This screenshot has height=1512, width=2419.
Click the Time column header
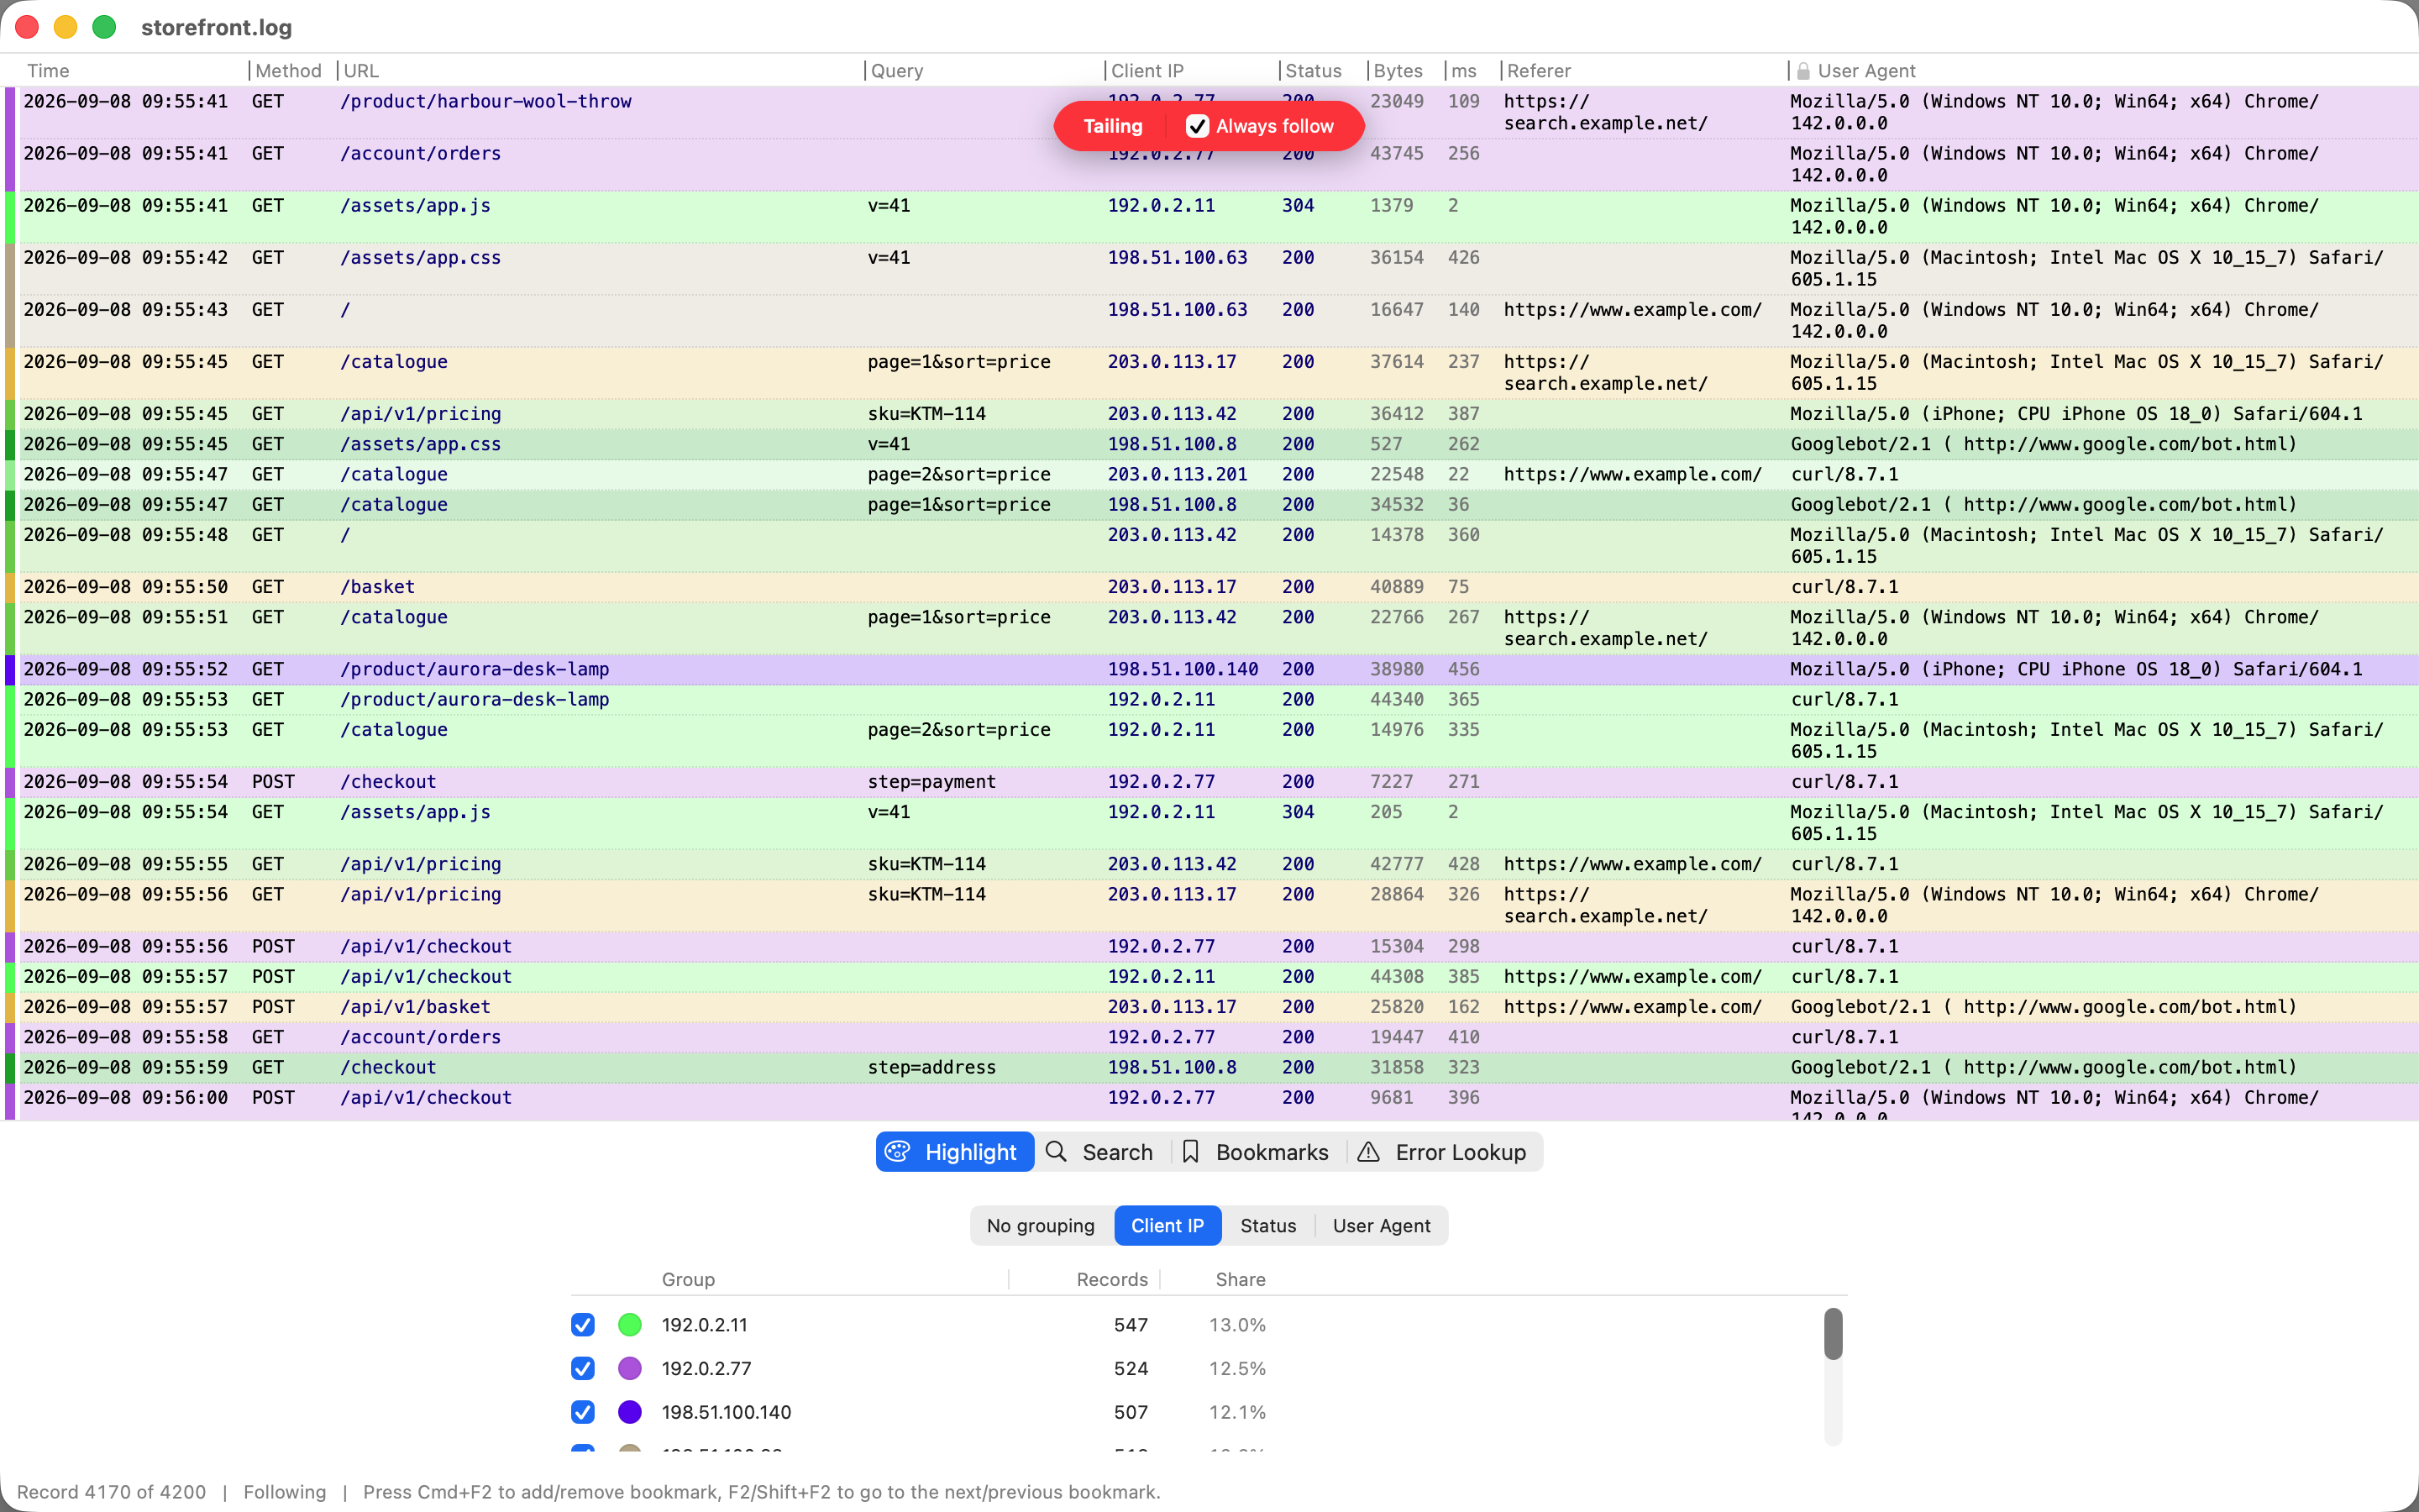click(48, 71)
